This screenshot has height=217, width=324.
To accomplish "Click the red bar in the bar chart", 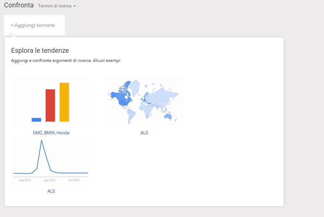I will 50,106.
